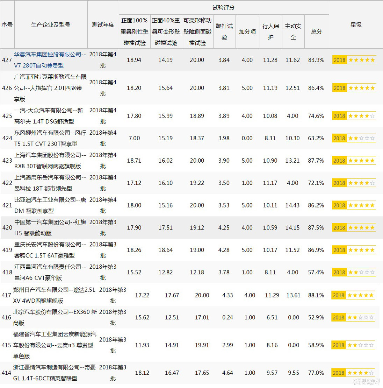Click the total score 72.1%
The height and width of the screenshot is (388, 383).
(x=316, y=183)
